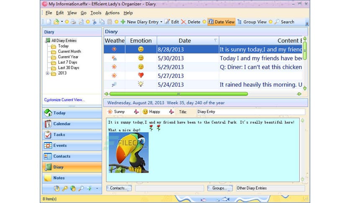Open the Sunny weather selector
The height and width of the screenshot is (203, 350).
pos(123,112)
